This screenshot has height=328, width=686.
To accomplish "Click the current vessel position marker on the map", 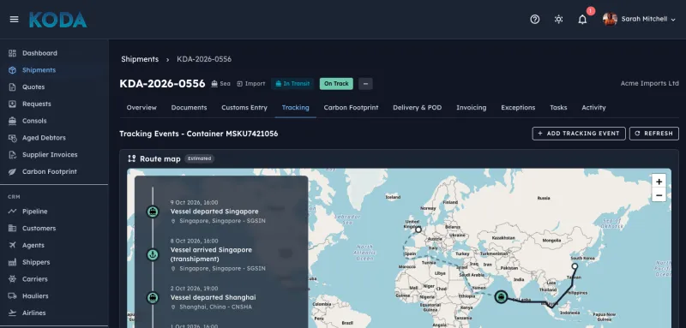I will click(x=502, y=297).
